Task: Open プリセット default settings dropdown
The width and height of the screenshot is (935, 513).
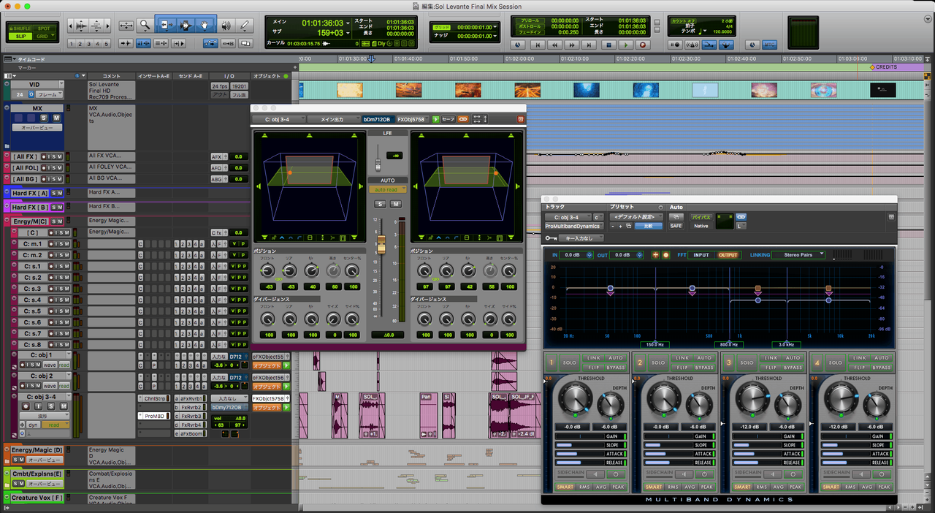Action: coord(636,217)
